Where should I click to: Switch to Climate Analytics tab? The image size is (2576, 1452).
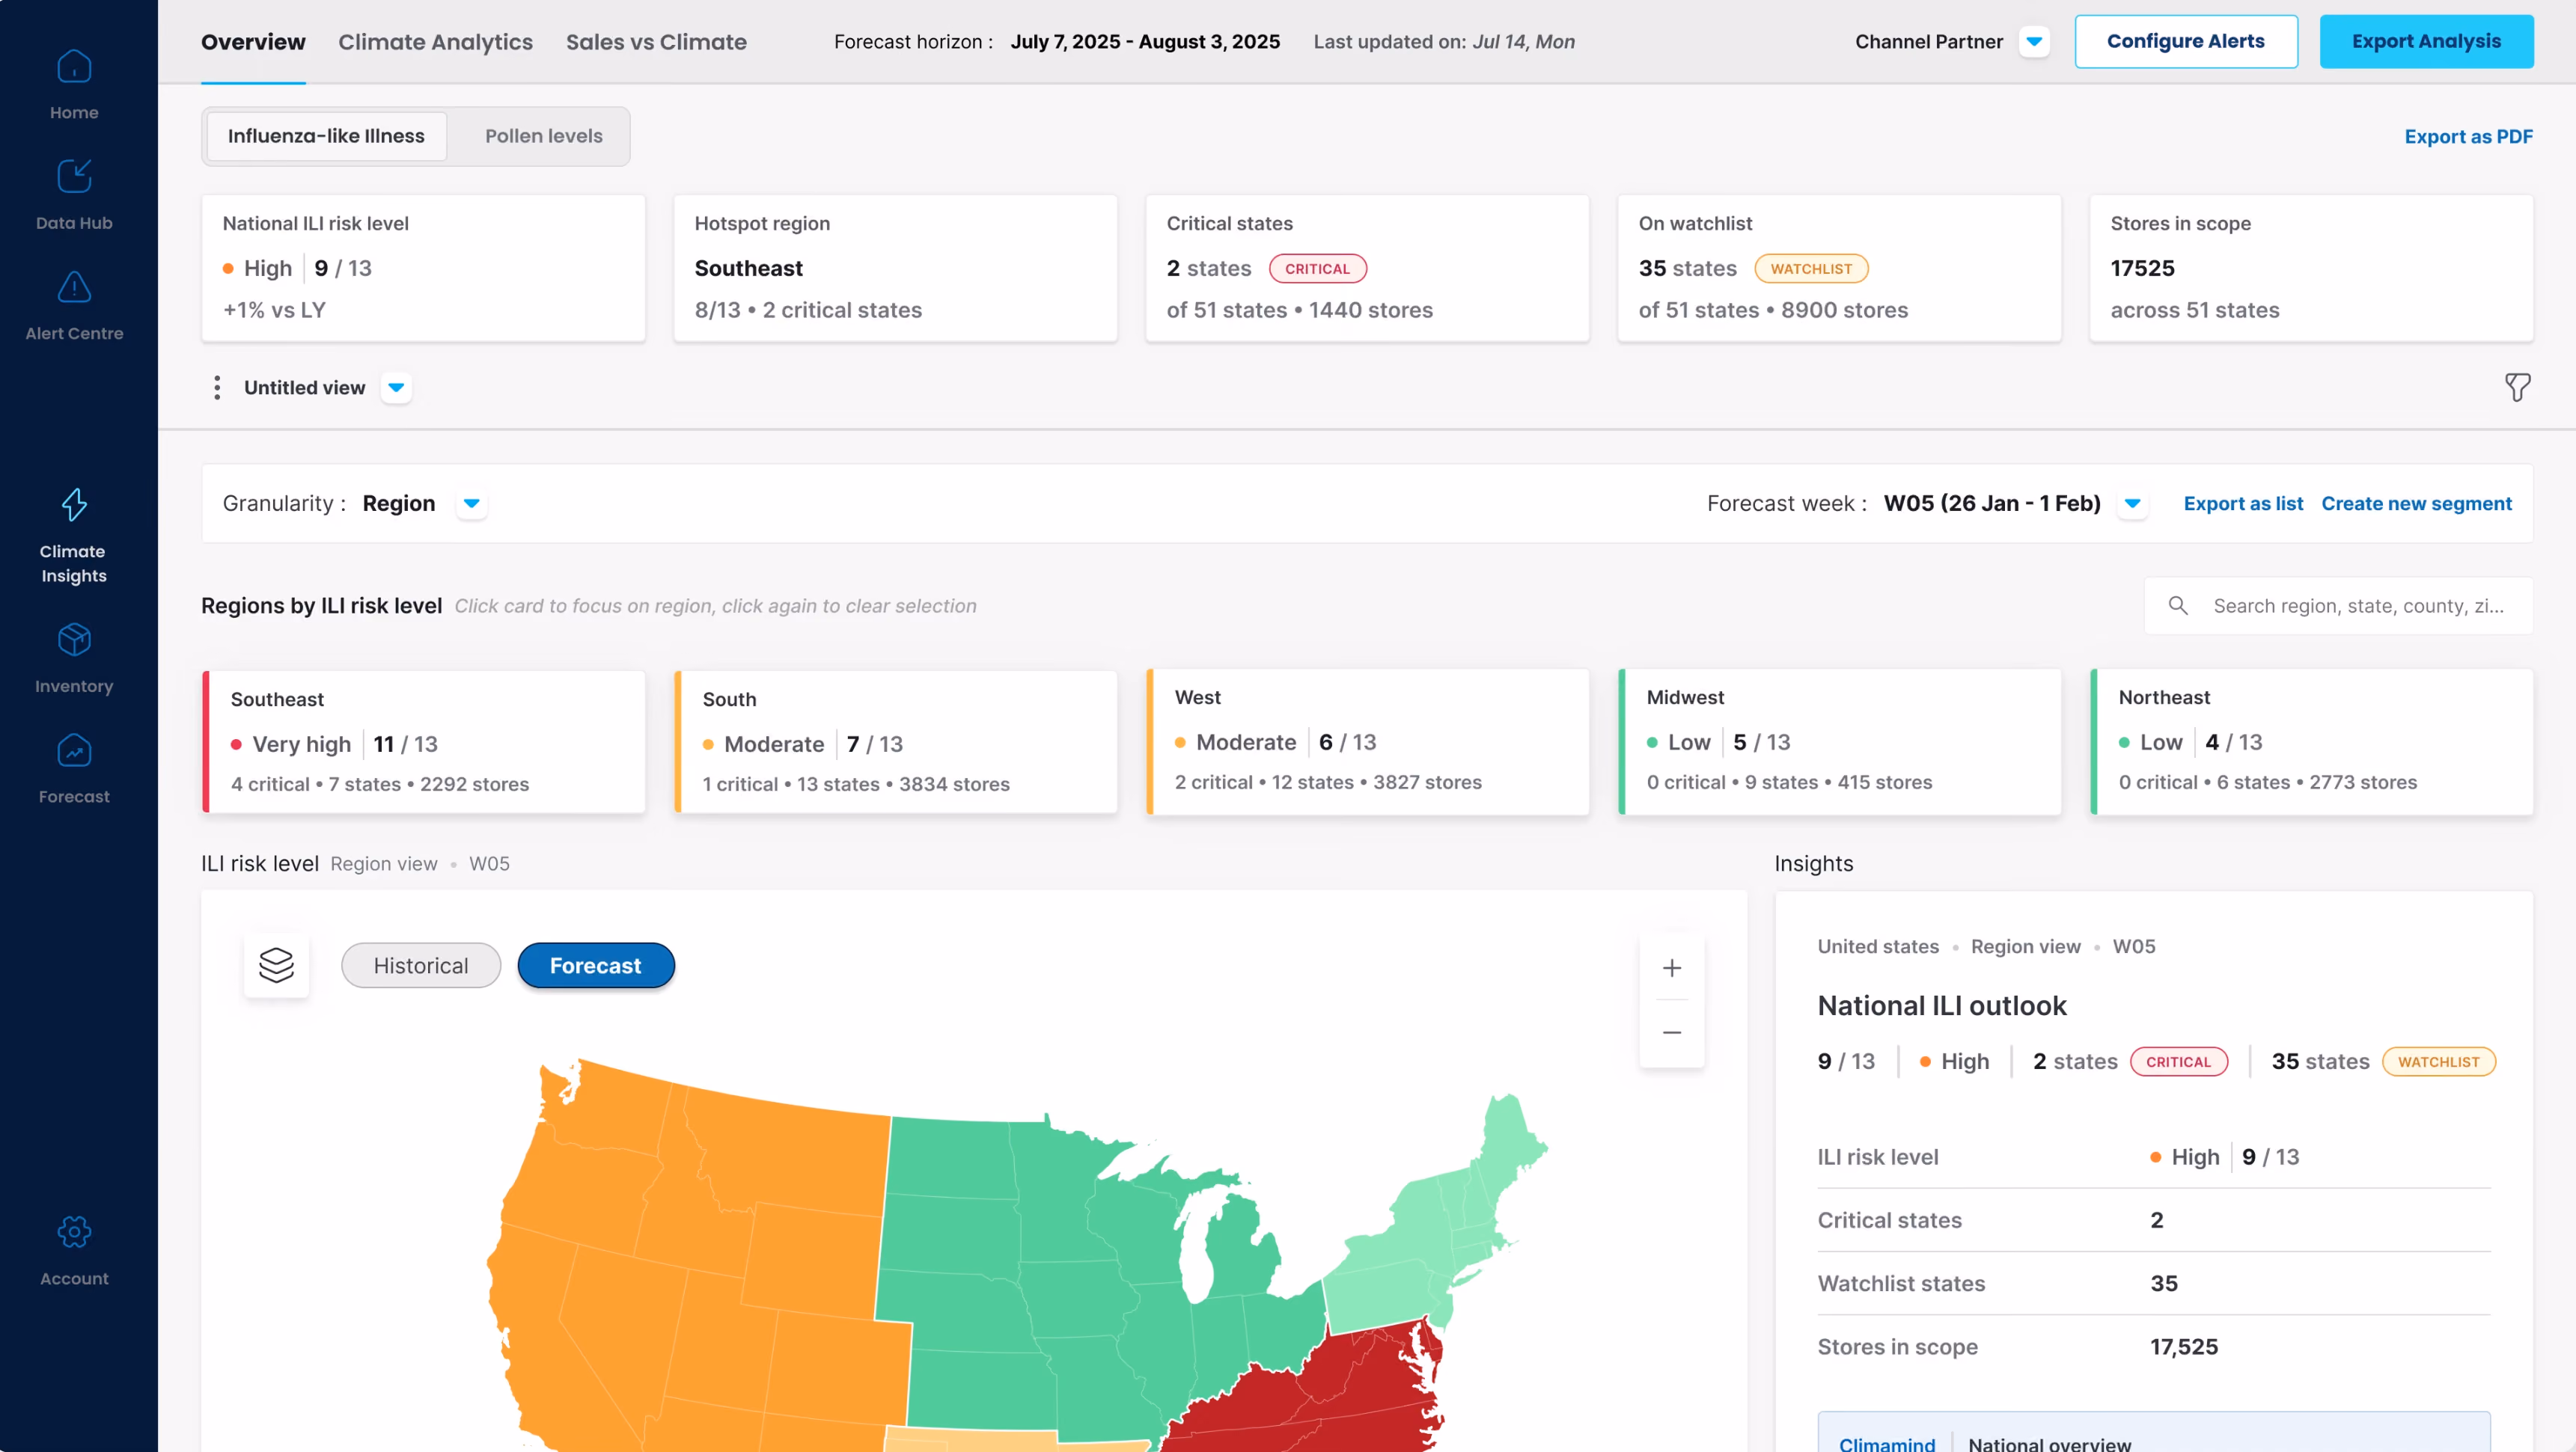(435, 42)
